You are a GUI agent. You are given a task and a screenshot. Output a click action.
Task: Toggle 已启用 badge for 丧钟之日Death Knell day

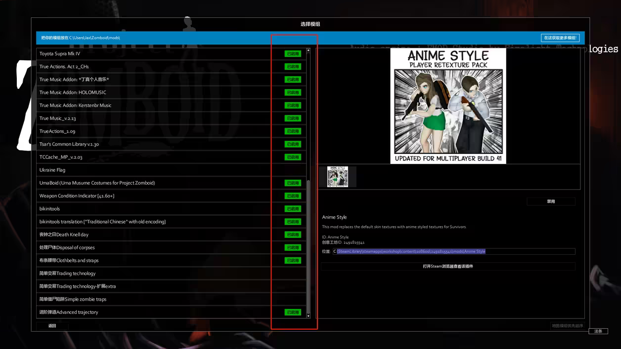point(293,234)
